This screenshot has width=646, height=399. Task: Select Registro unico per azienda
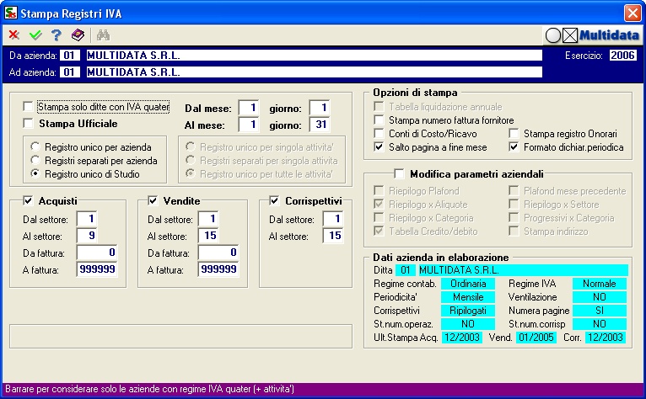35,146
